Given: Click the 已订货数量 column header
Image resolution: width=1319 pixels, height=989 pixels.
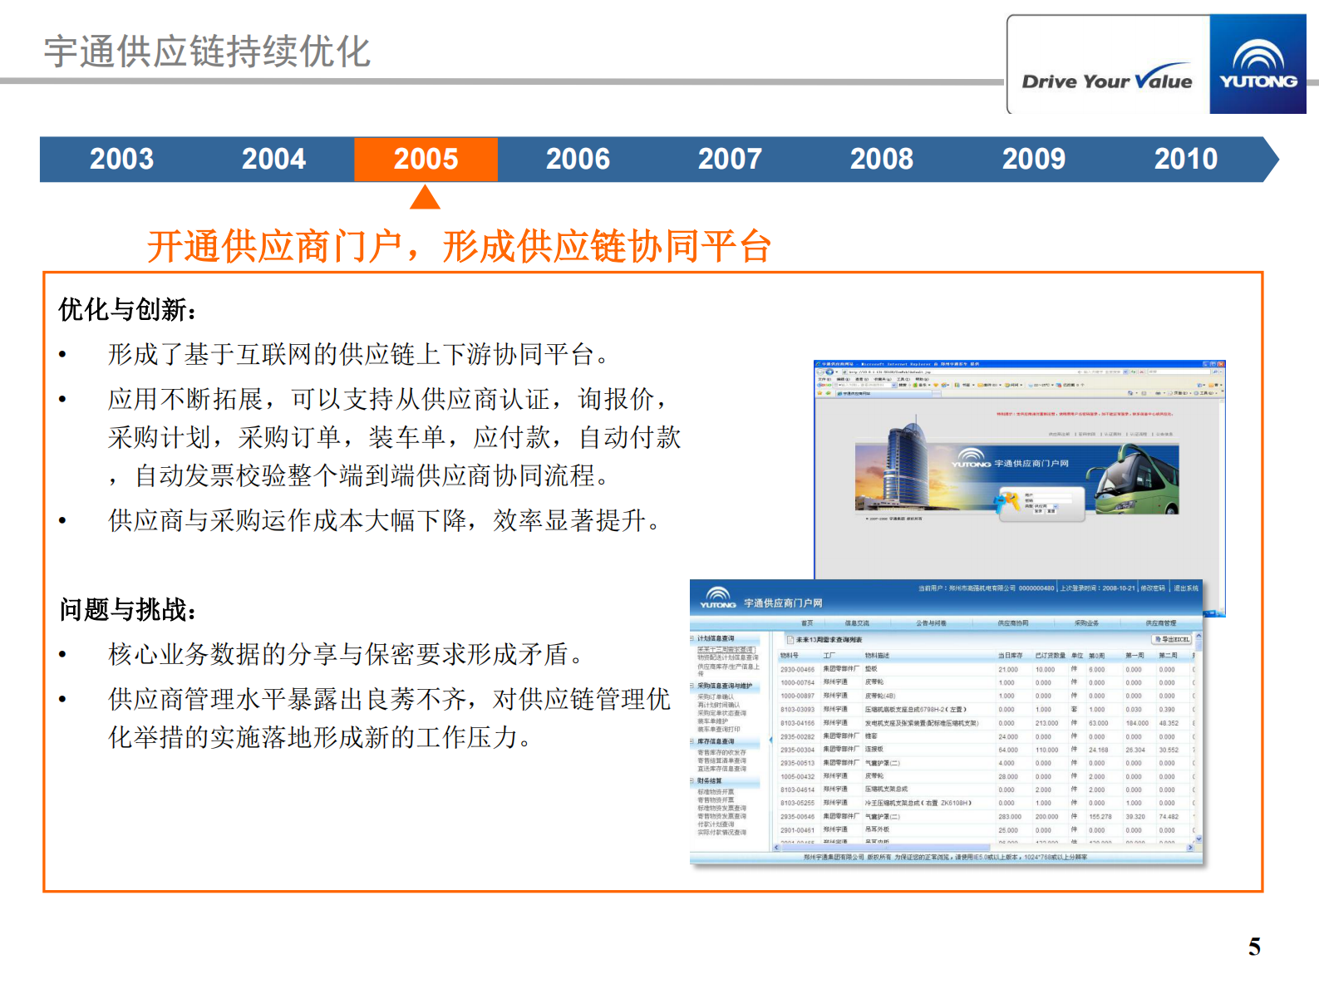Looking at the screenshot, I should click(1051, 655).
